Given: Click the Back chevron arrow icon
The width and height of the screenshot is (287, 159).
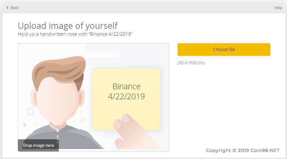Looking at the screenshot, I should [7, 8].
